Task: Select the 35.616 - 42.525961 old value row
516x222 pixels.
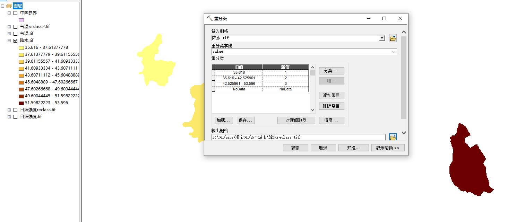Action: coord(239,78)
